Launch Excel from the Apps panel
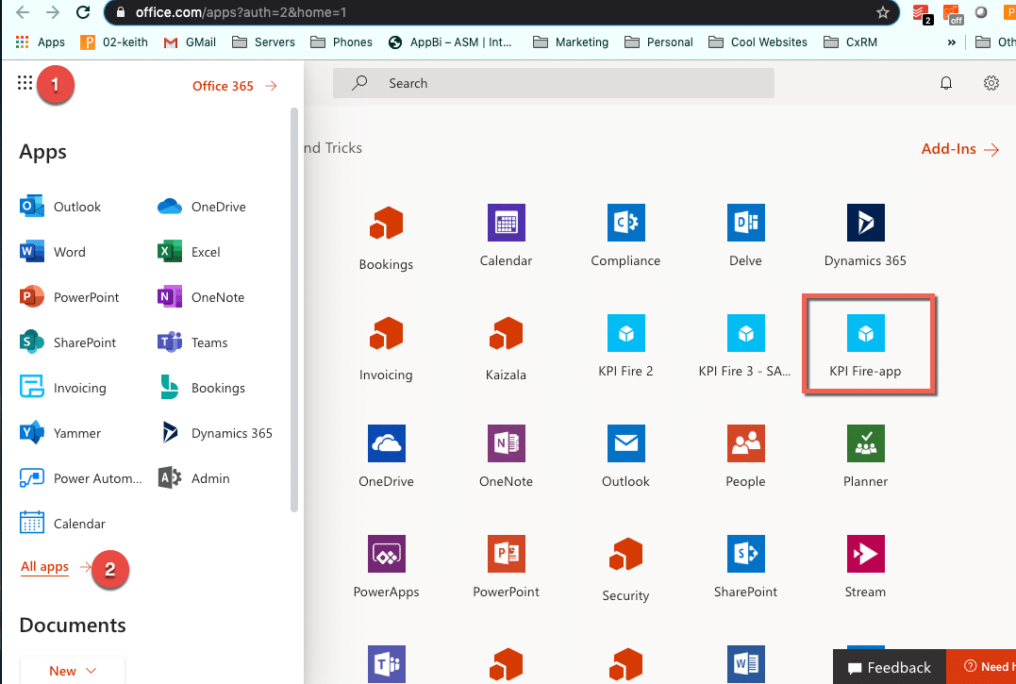Image resolution: width=1016 pixels, height=684 pixels. point(189,252)
